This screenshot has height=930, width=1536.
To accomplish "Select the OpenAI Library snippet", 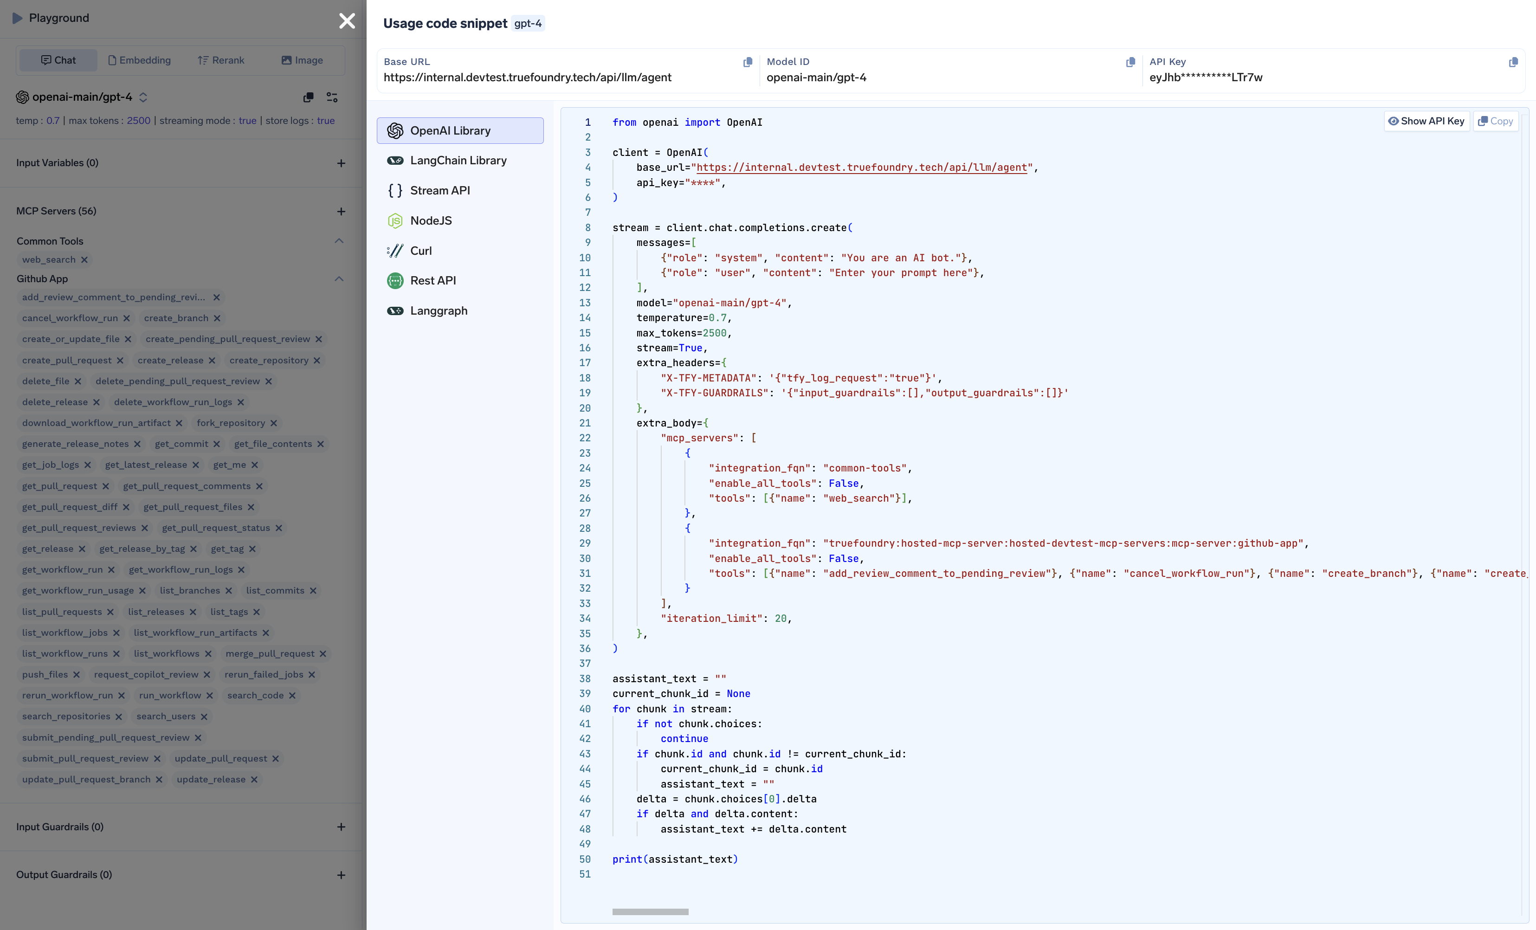I will tap(460, 130).
